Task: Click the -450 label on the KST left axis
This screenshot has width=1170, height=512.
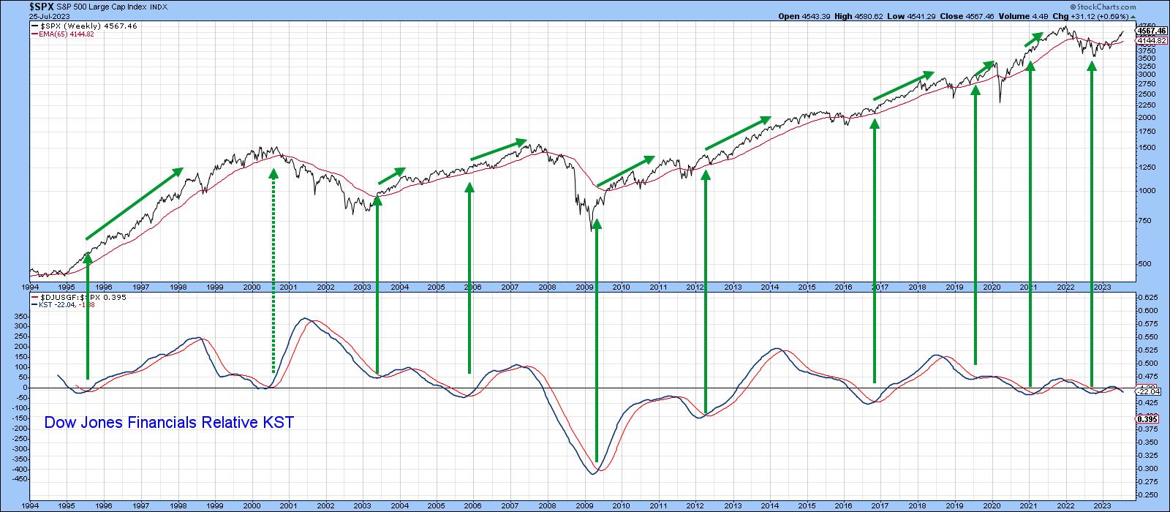Action: click(x=19, y=480)
